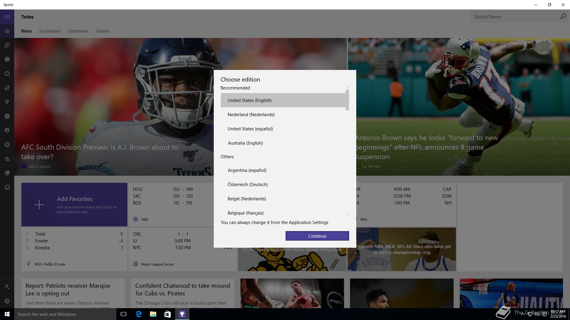Open the NHL schedule tile
Screen dimensions: 570x320
[x=406, y=204]
